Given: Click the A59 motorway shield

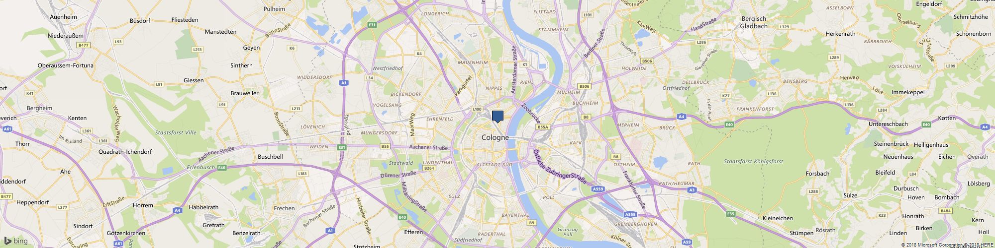Looking at the screenshot, I should (687, 242).
